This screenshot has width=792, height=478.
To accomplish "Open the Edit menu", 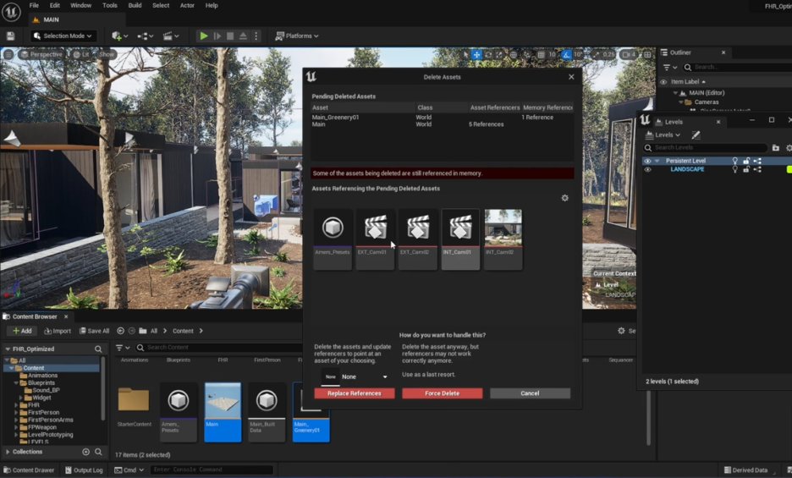I will [x=54, y=6].
